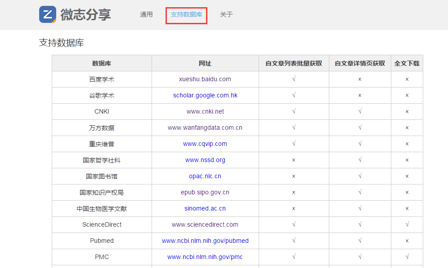Open the scholar.google.com.hk link
This screenshot has width=448, height=268.
click(x=205, y=96)
